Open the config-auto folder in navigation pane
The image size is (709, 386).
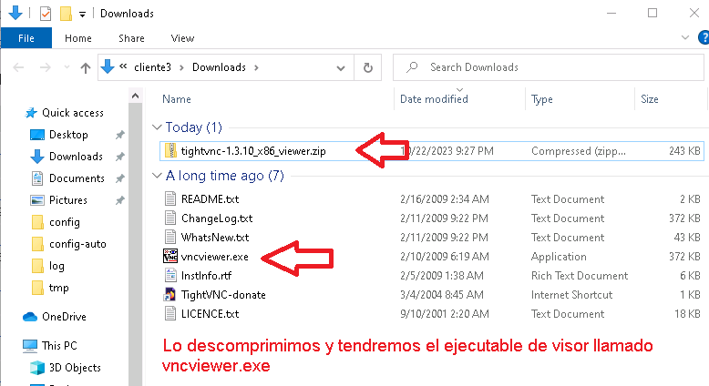pos(77,244)
